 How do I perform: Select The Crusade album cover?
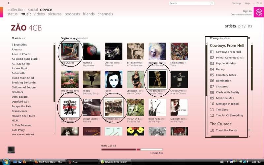[x=70, y=51]
